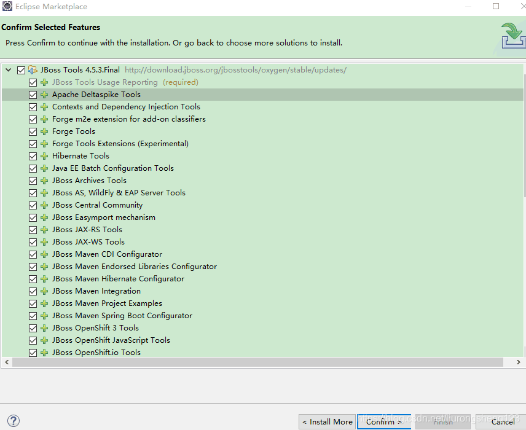Screen dimensions: 526x430
Task: Uncheck JBoss Maven Integration
Action: pyautogui.click(x=33, y=291)
